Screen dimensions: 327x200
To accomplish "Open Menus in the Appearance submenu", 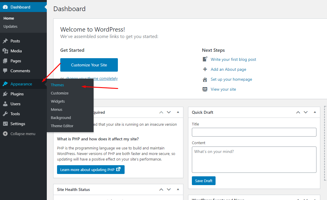I will pos(56,109).
